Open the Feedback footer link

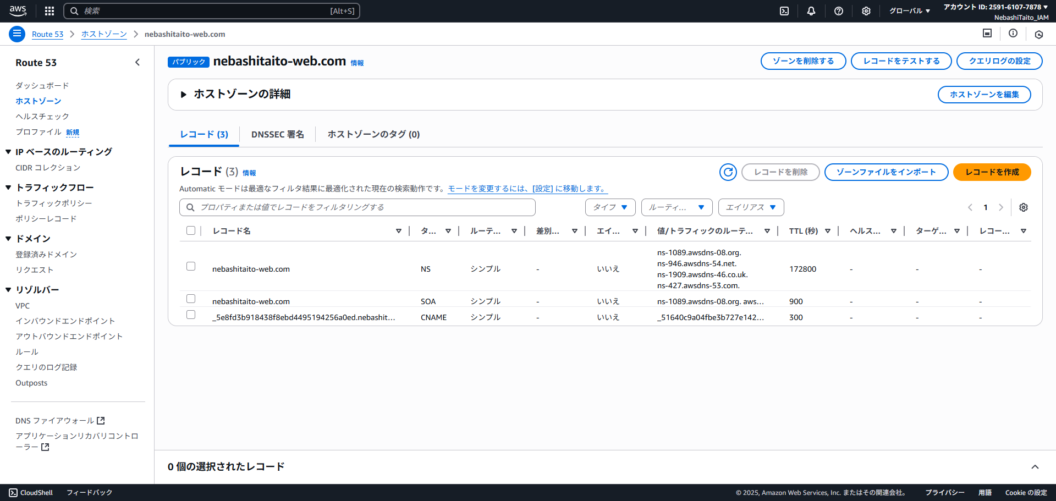[89, 493]
